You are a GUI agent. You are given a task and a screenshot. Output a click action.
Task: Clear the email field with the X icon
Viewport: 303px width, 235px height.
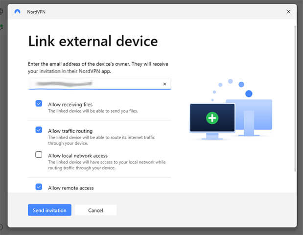coord(164,84)
